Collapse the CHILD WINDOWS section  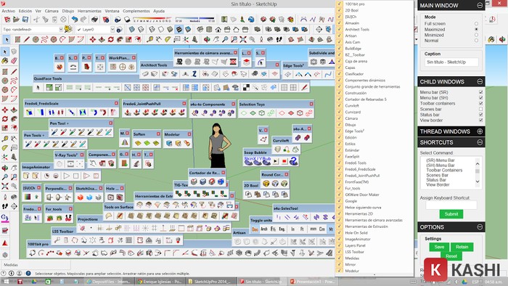click(x=480, y=81)
